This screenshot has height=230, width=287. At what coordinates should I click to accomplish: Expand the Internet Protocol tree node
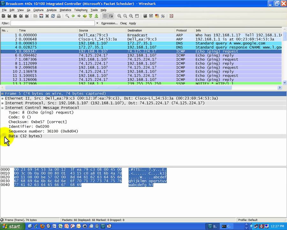pyautogui.click(x=2, y=103)
